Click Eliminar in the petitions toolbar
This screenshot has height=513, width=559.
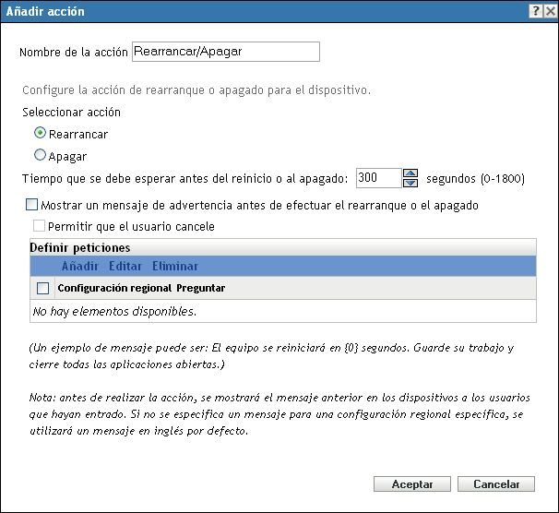point(175,267)
